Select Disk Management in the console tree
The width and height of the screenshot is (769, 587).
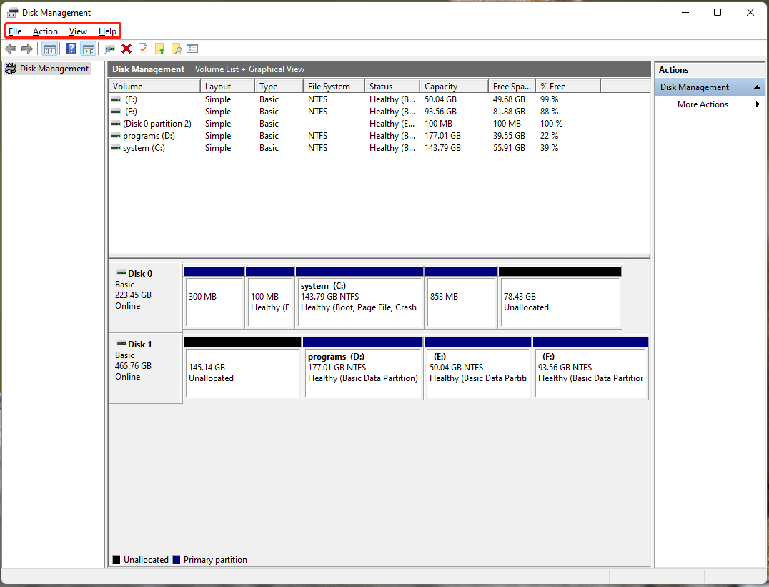click(x=54, y=69)
